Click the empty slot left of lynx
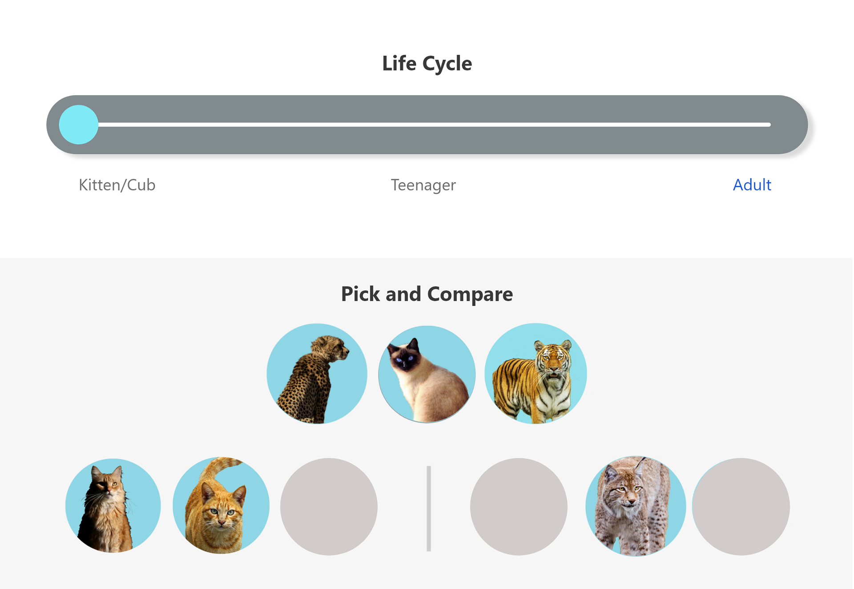Viewport: 854px width, 589px height. pos(519,507)
